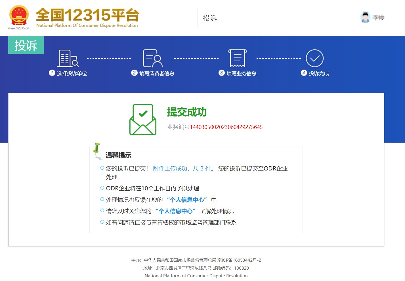405x281 pixels.
Task: Click the consumer info form icon
Action: [x=153, y=58]
